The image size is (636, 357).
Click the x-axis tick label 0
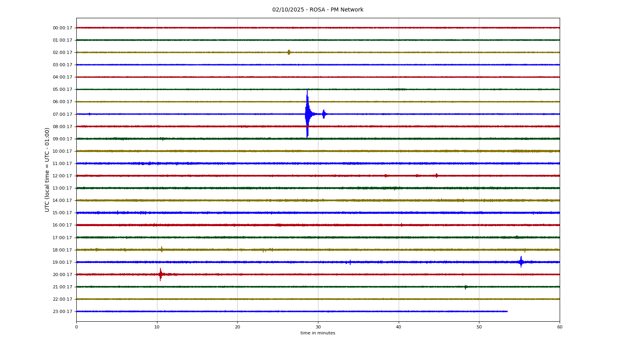76,327
